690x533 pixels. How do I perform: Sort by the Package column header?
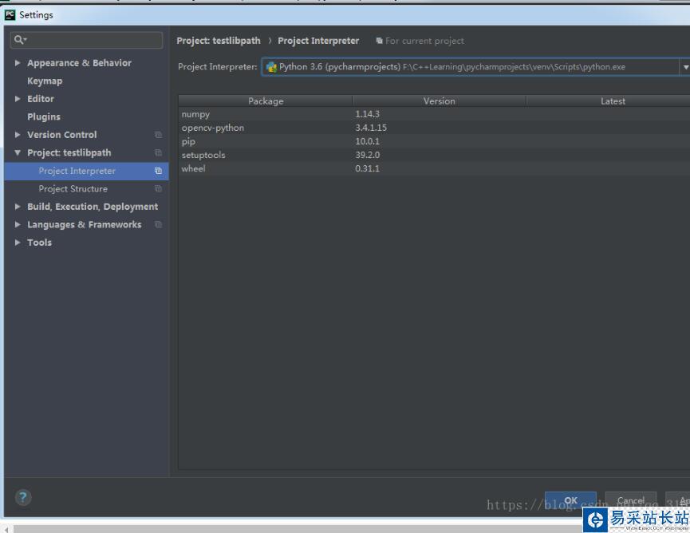(266, 101)
